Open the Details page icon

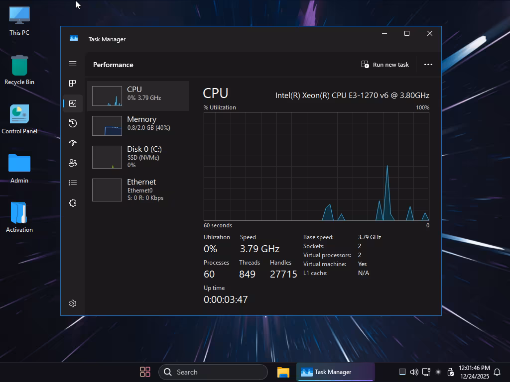click(x=73, y=183)
